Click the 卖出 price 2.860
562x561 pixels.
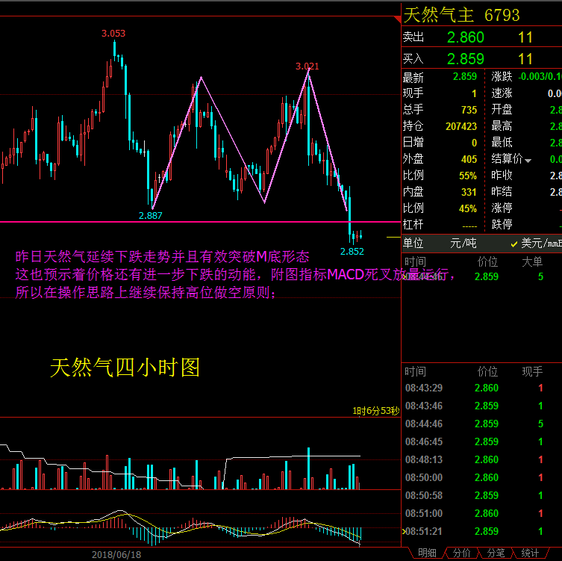click(x=465, y=37)
